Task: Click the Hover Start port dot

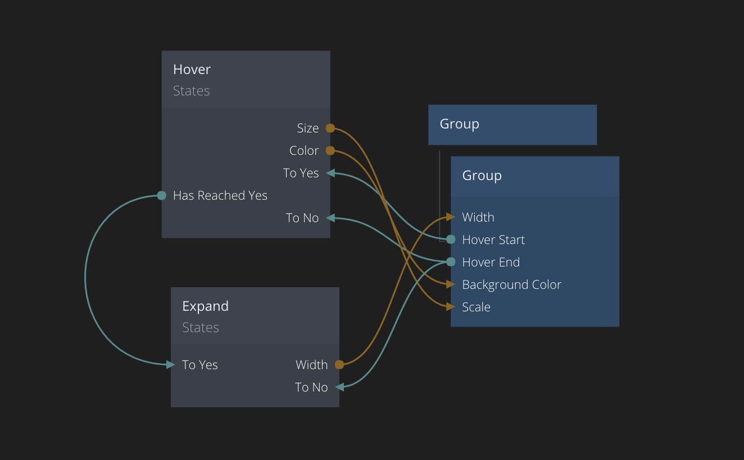Action: click(451, 240)
